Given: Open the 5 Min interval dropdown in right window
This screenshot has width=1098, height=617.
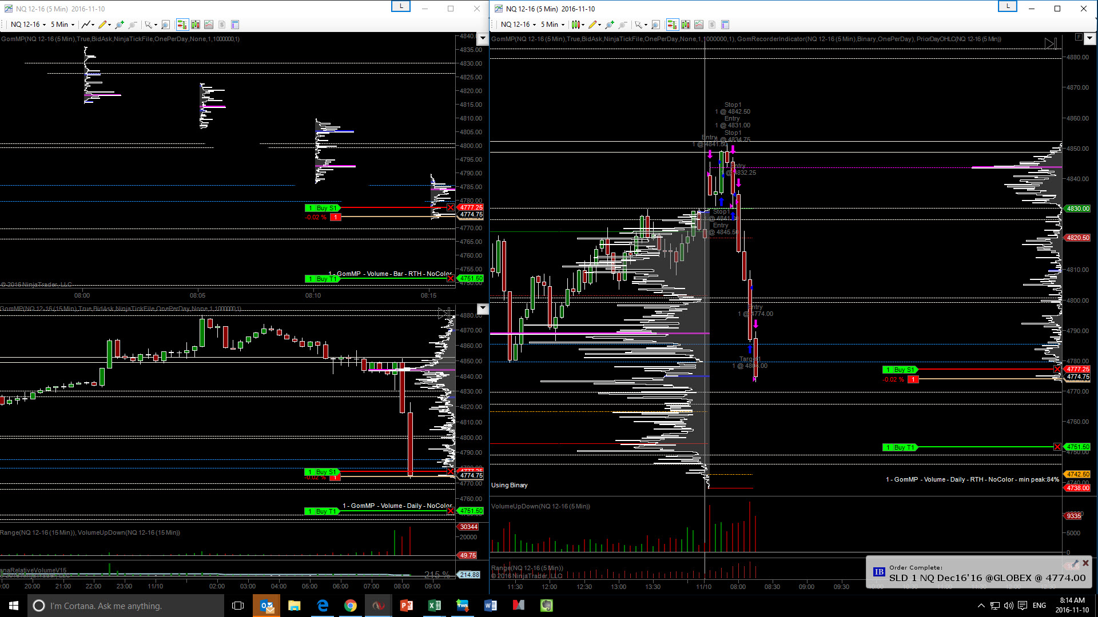Looking at the screenshot, I should (x=552, y=25).
